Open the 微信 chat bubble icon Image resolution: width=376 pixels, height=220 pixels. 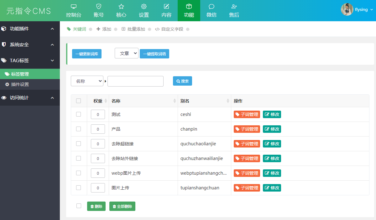[211, 7]
